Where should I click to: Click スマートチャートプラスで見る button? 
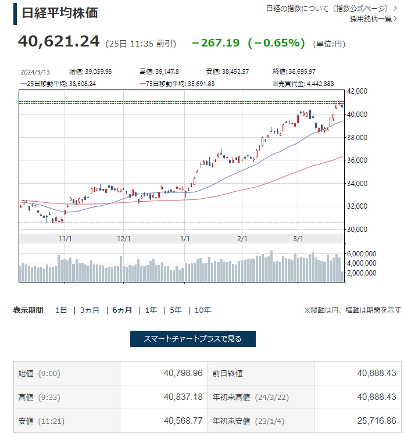pyautogui.click(x=193, y=339)
